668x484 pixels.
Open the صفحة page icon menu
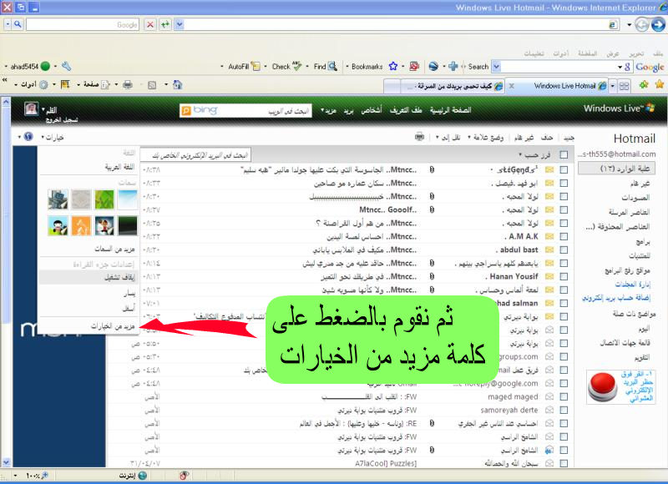pyautogui.click(x=105, y=85)
